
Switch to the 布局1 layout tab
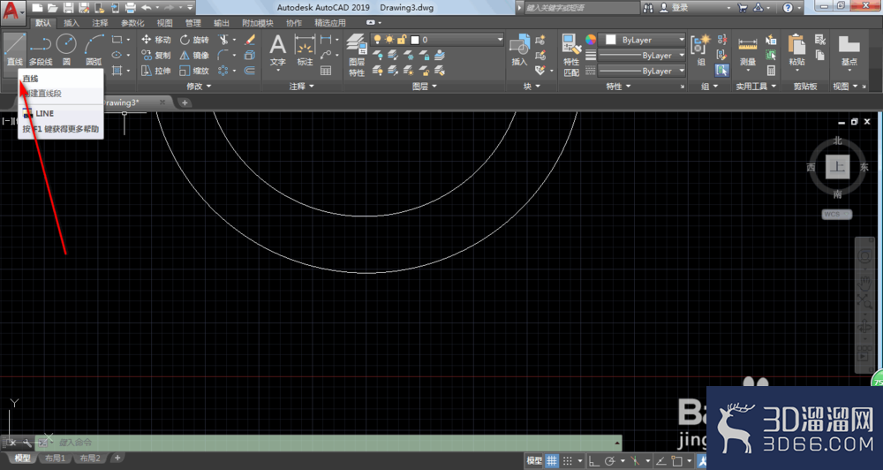tap(55, 459)
